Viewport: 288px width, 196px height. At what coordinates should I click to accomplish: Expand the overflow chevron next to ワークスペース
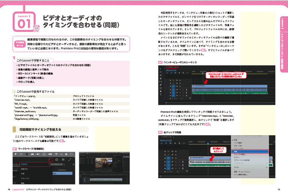[74, 165]
